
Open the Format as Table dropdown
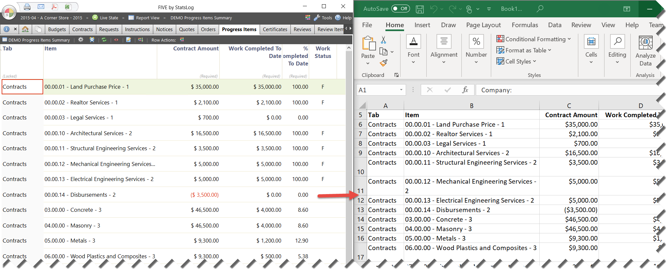tap(524, 50)
